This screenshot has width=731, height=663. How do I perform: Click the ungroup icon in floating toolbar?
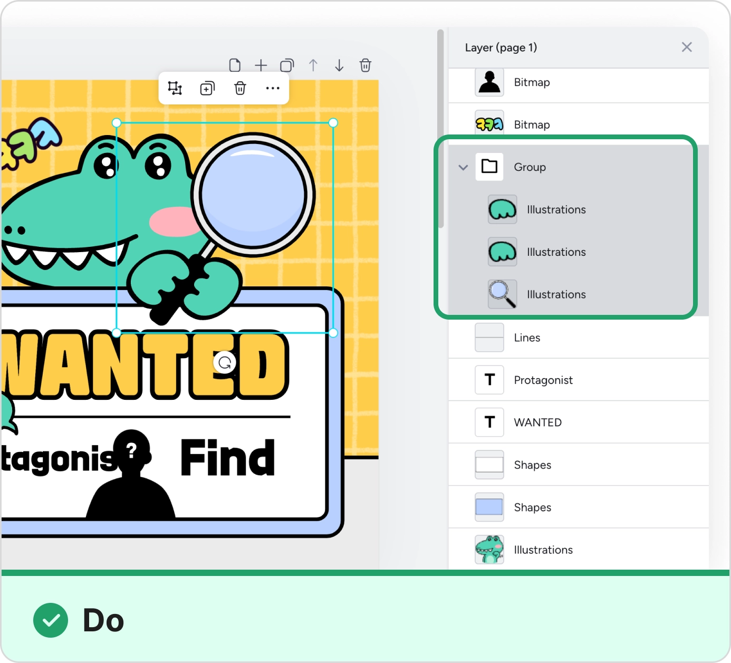175,88
